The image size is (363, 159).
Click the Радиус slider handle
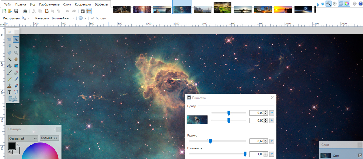pyautogui.click(x=210, y=141)
